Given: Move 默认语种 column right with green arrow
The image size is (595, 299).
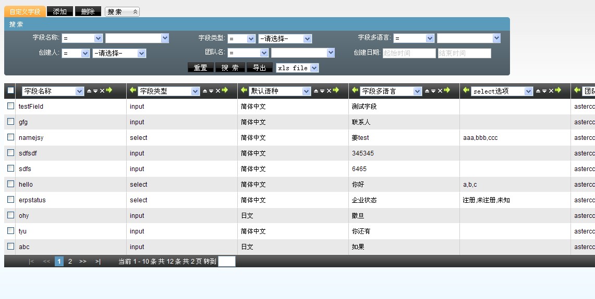Looking at the screenshot, I should pos(336,90).
